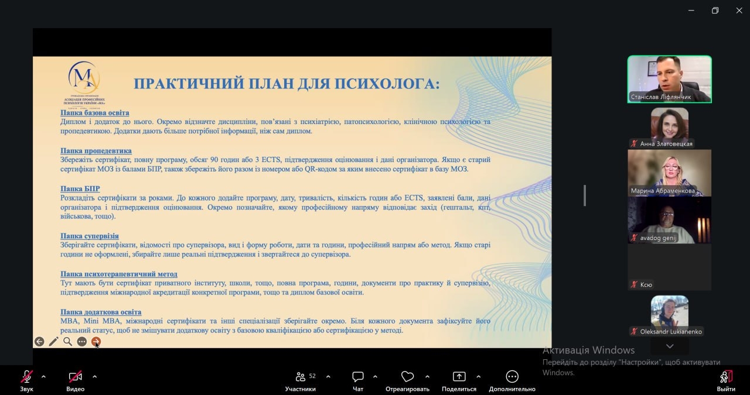Click the magnifier zoom tool on slide

click(68, 342)
